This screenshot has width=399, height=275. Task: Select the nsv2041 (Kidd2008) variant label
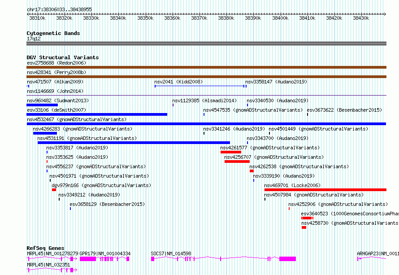click(178, 82)
